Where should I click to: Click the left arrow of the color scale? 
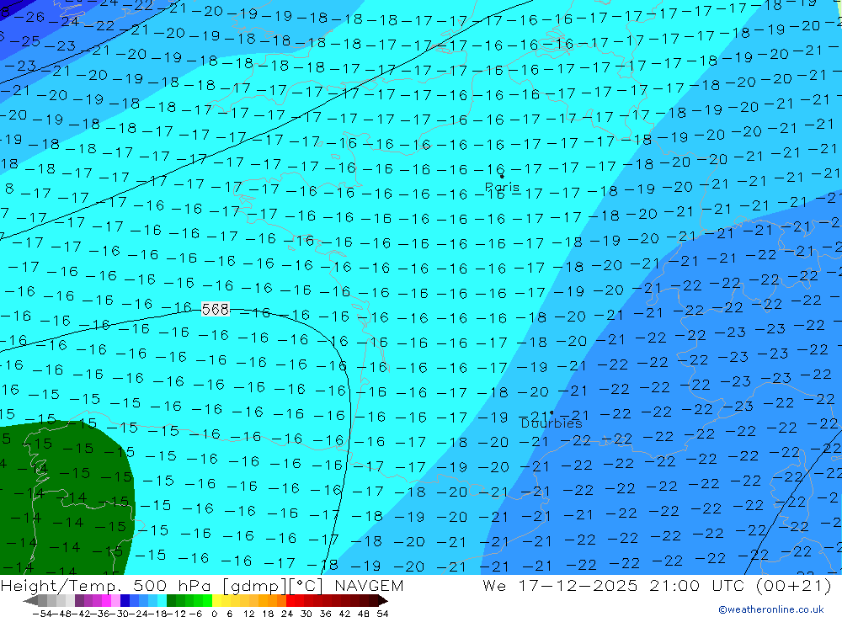pos(29,601)
